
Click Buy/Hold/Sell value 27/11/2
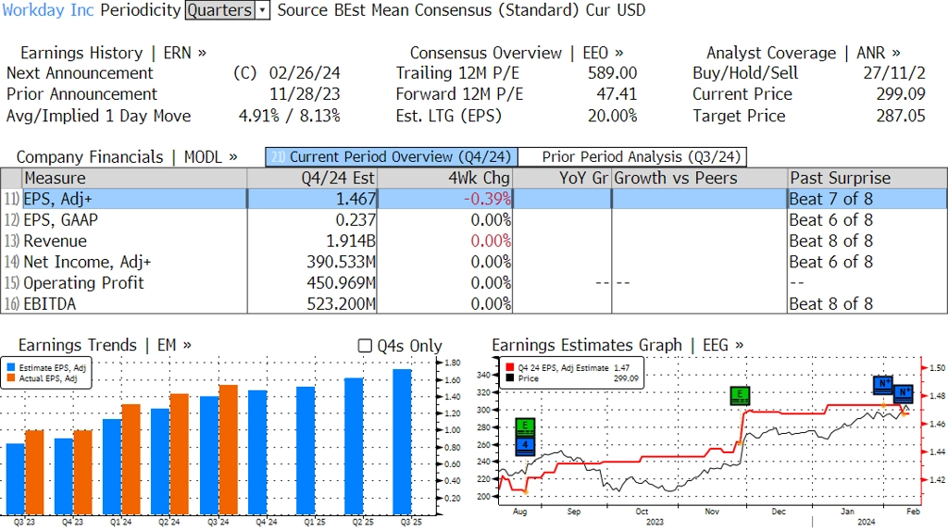(894, 73)
